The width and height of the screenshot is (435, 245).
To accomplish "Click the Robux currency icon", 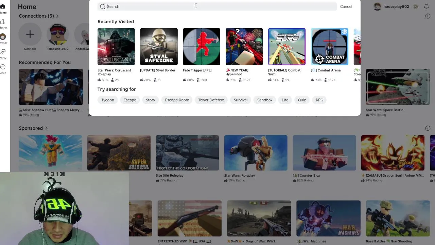I will point(415,6).
